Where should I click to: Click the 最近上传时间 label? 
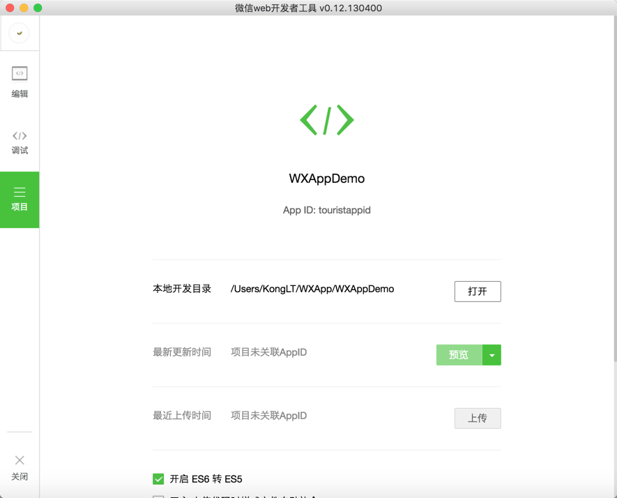pyautogui.click(x=182, y=416)
